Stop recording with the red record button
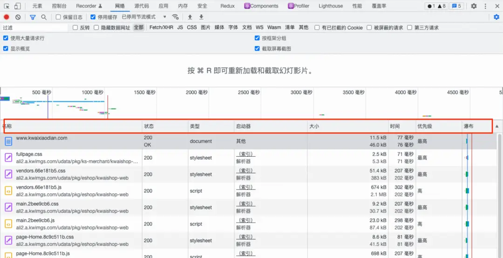This screenshot has height=258, width=503. 7,17
